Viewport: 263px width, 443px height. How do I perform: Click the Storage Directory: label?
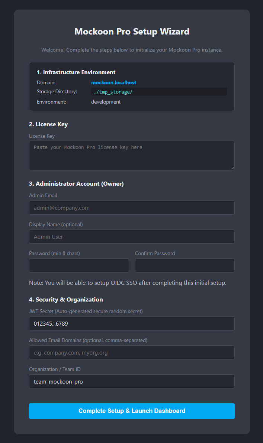tap(57, 92)
